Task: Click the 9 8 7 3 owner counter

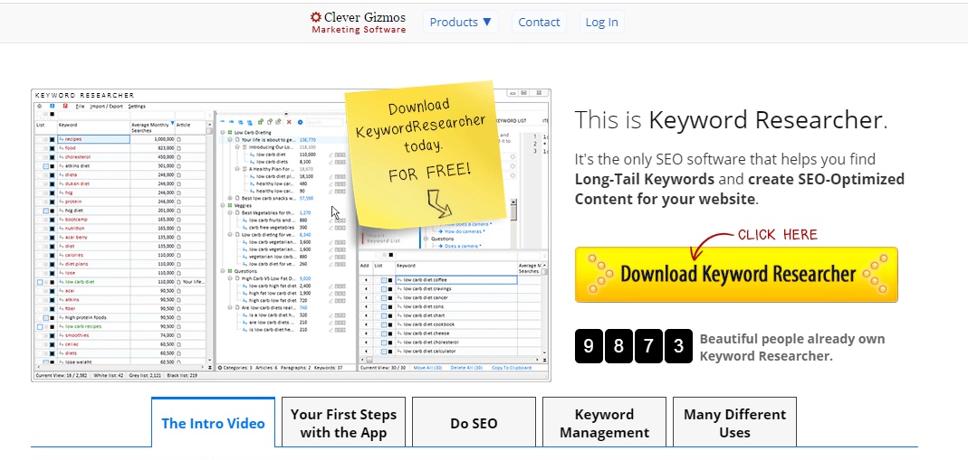Action: click(x=634, y=346)
